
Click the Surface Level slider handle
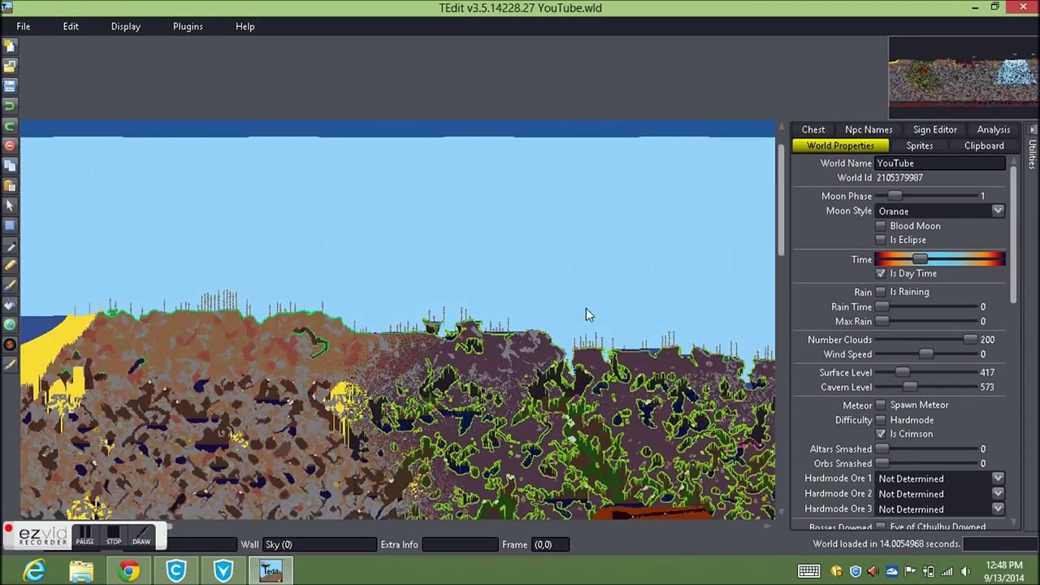[902, 372]
